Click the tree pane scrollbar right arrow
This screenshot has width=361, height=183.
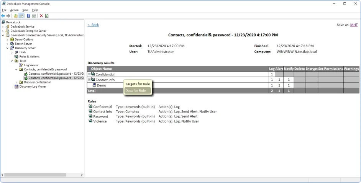click(x=82, y=175)
